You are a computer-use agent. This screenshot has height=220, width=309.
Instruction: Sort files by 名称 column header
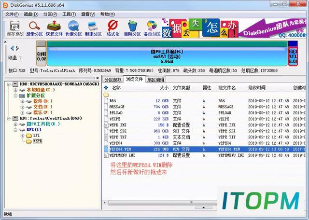[x=116, y=88]
